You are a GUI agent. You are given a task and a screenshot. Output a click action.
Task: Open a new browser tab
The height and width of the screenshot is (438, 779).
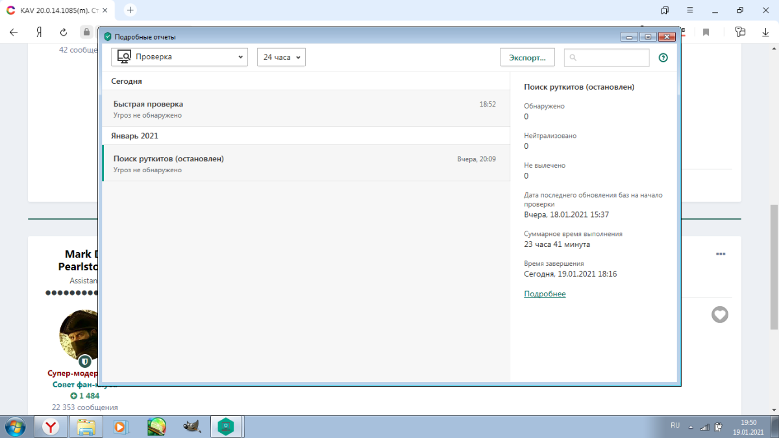(130, 10)
